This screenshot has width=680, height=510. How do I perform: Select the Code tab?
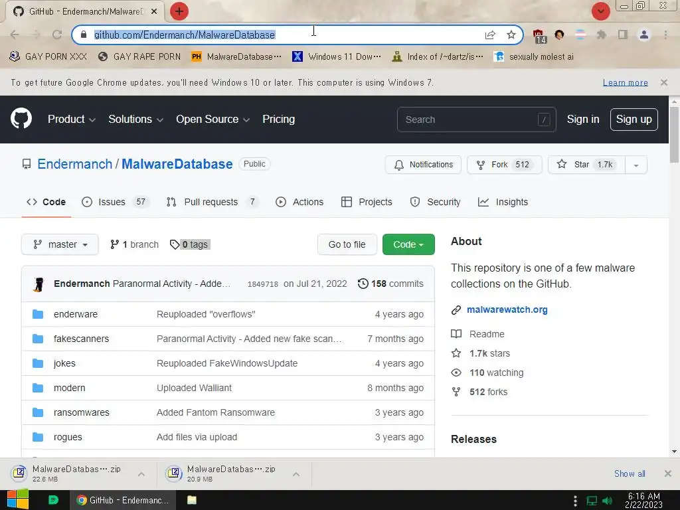pyautogui.click(x=46, y=202)
